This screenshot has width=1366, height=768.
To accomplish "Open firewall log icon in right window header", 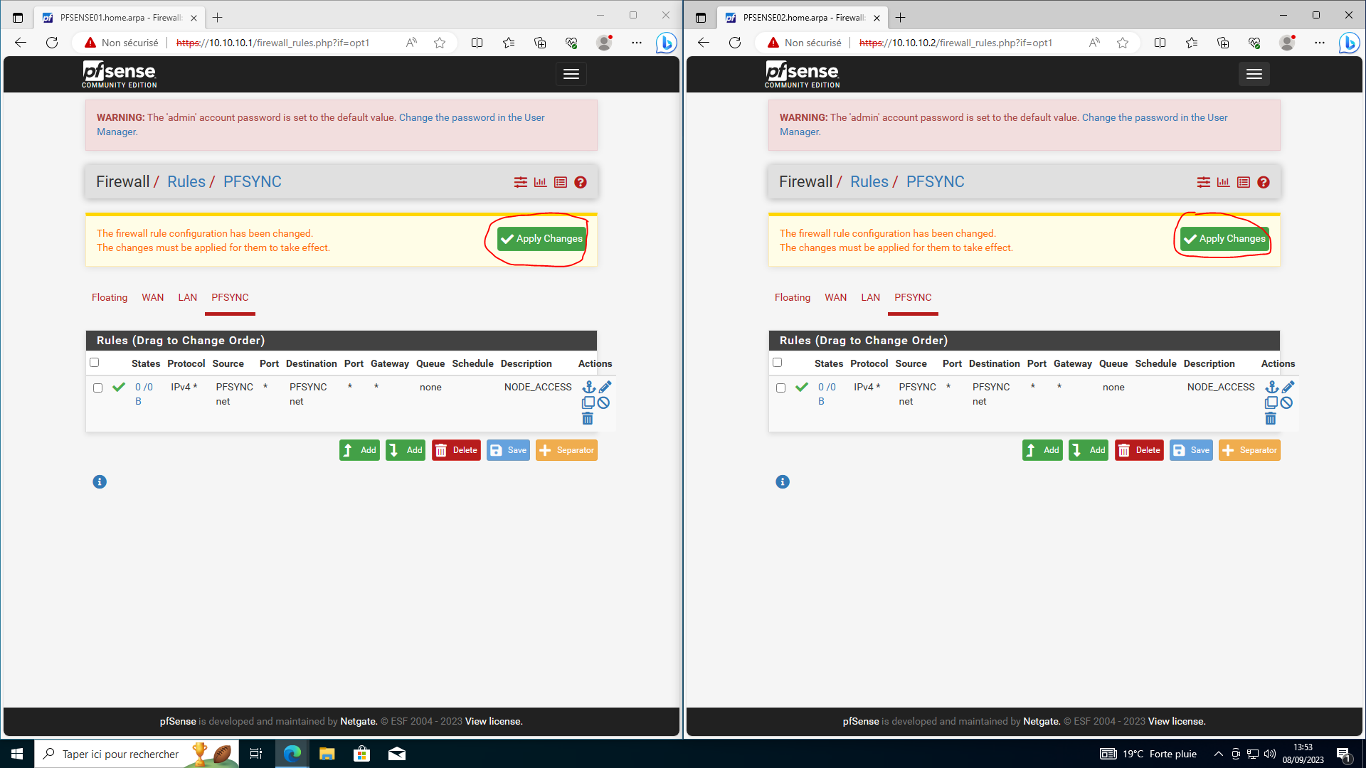I will (x=1244, y=182).
